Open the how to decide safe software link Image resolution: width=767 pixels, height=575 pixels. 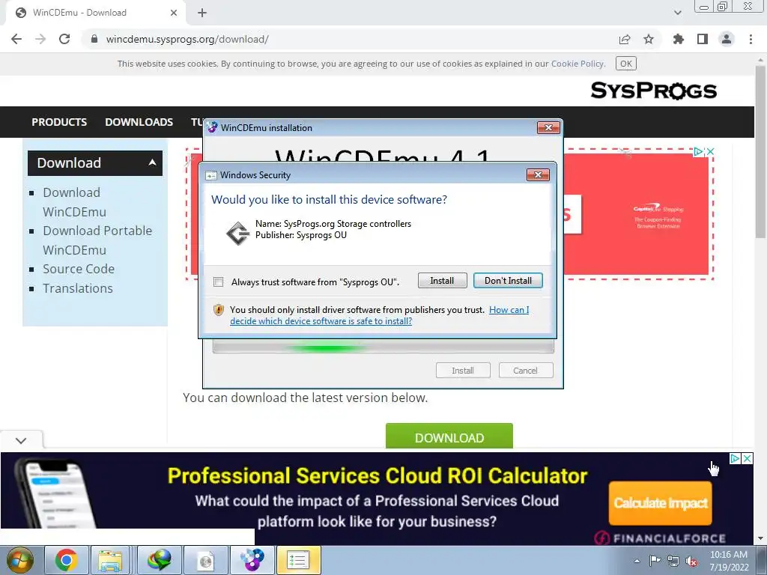380,315
